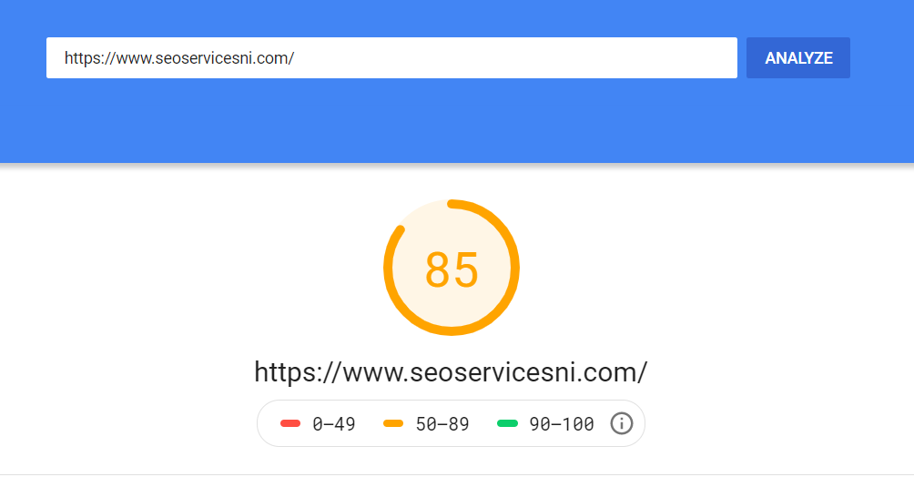Click the orange score gauge ring
Image resolution: width=914 pixels, height=477 pixels.
[x=514, y=269]
